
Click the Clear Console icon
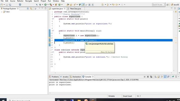click(x=156, y=77)
